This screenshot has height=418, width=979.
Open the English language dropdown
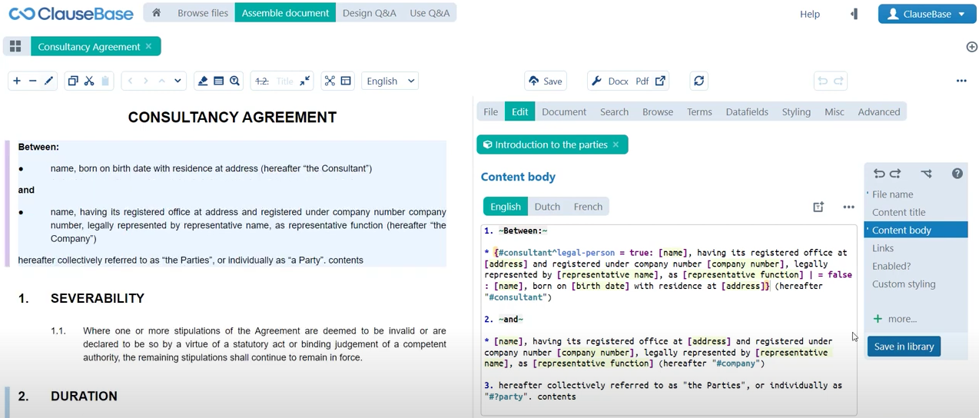click(x=390, y=81)
